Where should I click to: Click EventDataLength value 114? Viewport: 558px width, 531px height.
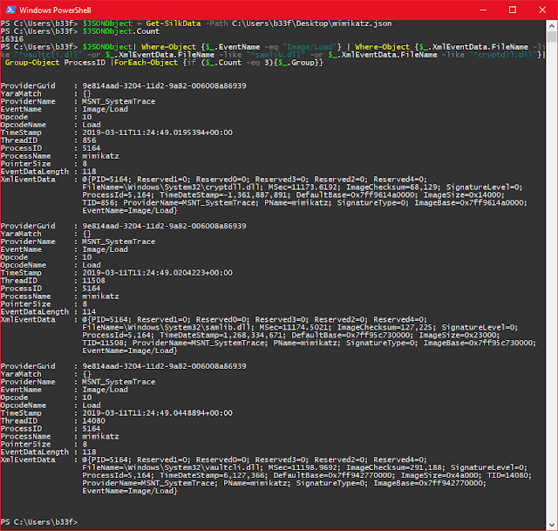tap(89, 312)
